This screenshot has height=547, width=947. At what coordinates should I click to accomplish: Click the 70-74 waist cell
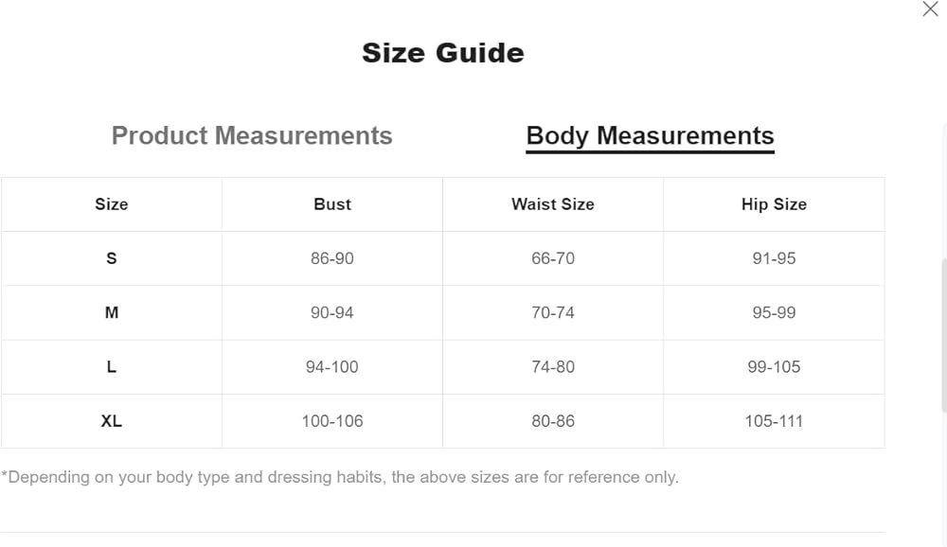click(x=553, y=312)
